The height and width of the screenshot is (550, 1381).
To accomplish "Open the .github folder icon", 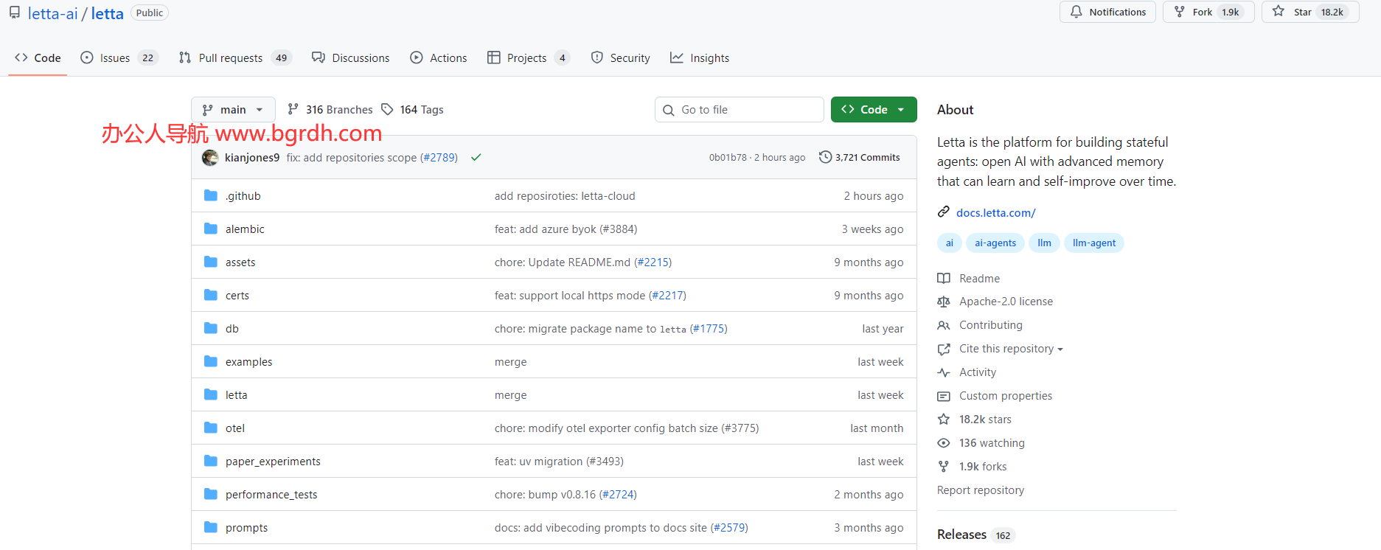I will click(211, 195).
